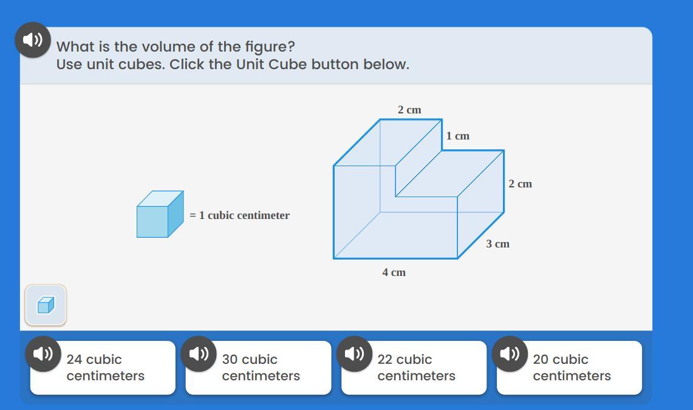Click the '= 1 cubic centimeter' legend text
The width and height of the screenshot is (693, 410).
pos(239,215)
